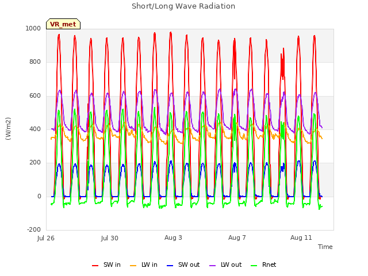Image resolution: width=368 pixels, height=276 pixels.
Task: Toggle the Rnet legend entry
Action: coord(263,264)
